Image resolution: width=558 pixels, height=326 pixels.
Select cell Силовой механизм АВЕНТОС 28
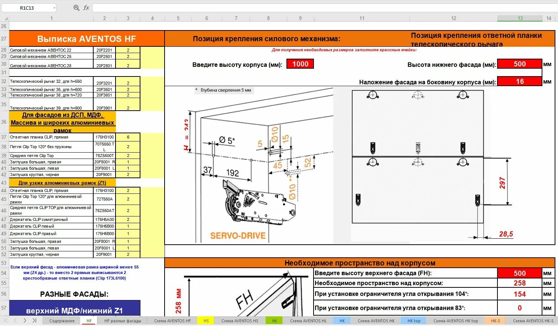coord(51,64)
